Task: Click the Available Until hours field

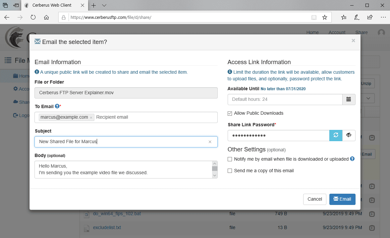Action: [x=285, y=99]
